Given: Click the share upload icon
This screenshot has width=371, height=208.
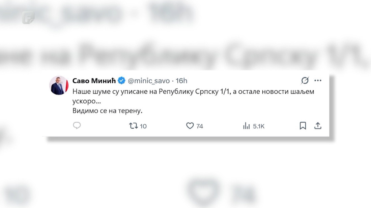Looking at the screenshot, I should [x=318, y=125].
